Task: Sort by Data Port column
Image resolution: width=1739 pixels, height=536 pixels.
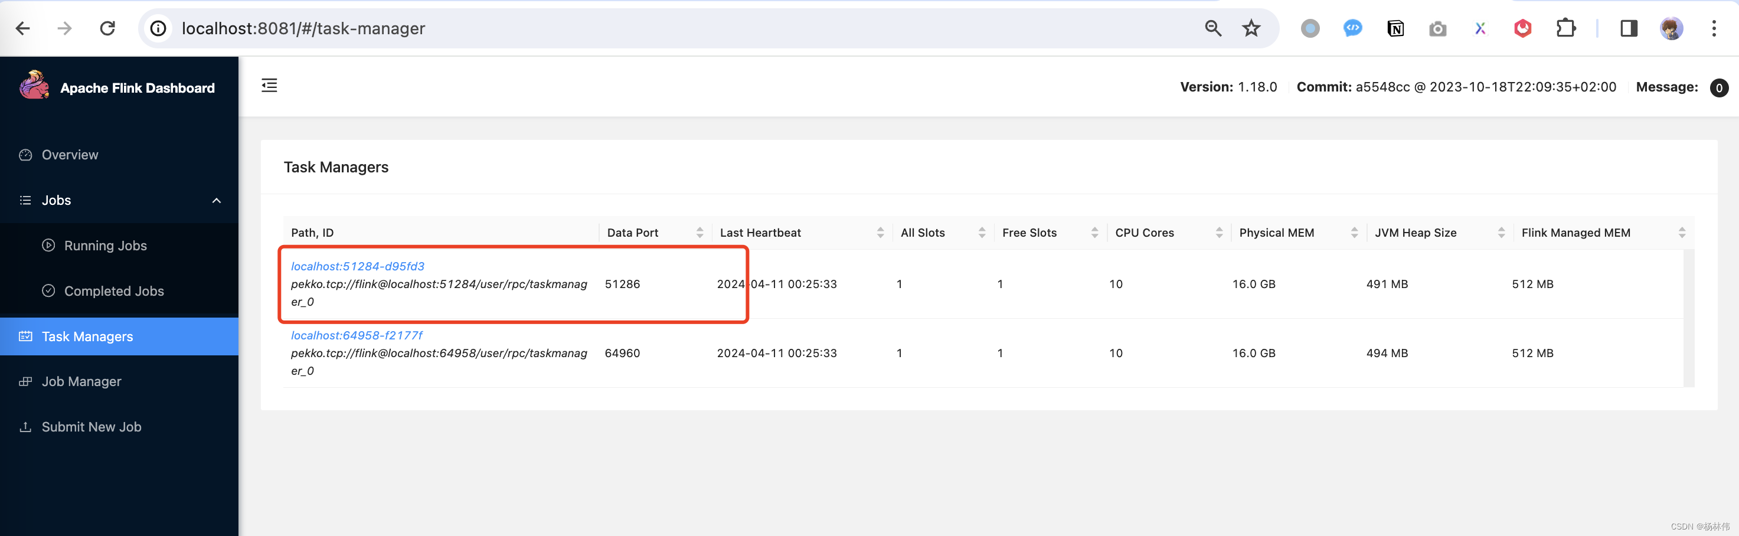Action: [x=699, y=233]
